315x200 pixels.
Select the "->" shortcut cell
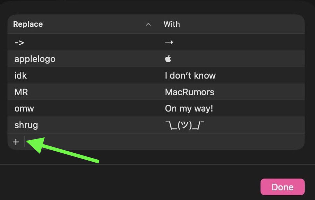(19, 42)
